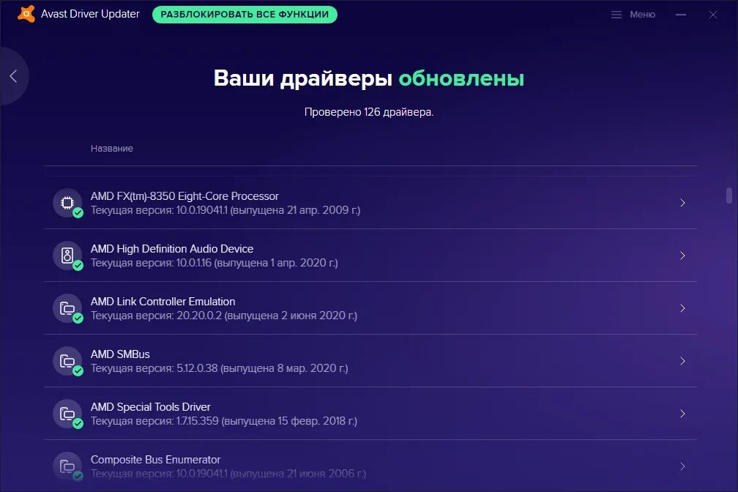Screen dimensions: 738x492
Task: Open the hamburger Меню icon
Action: (616, 15)
